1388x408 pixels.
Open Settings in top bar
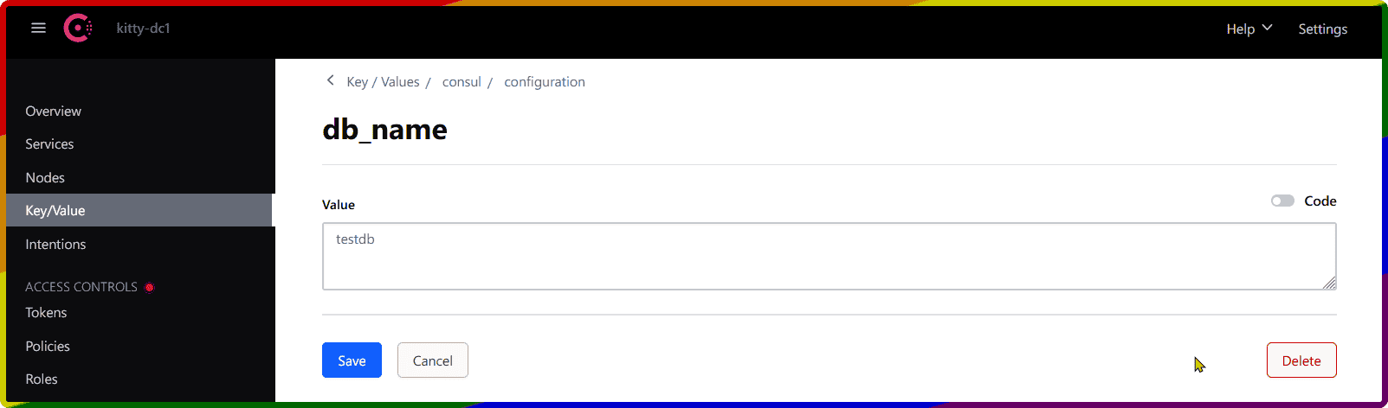[1322, 29]
